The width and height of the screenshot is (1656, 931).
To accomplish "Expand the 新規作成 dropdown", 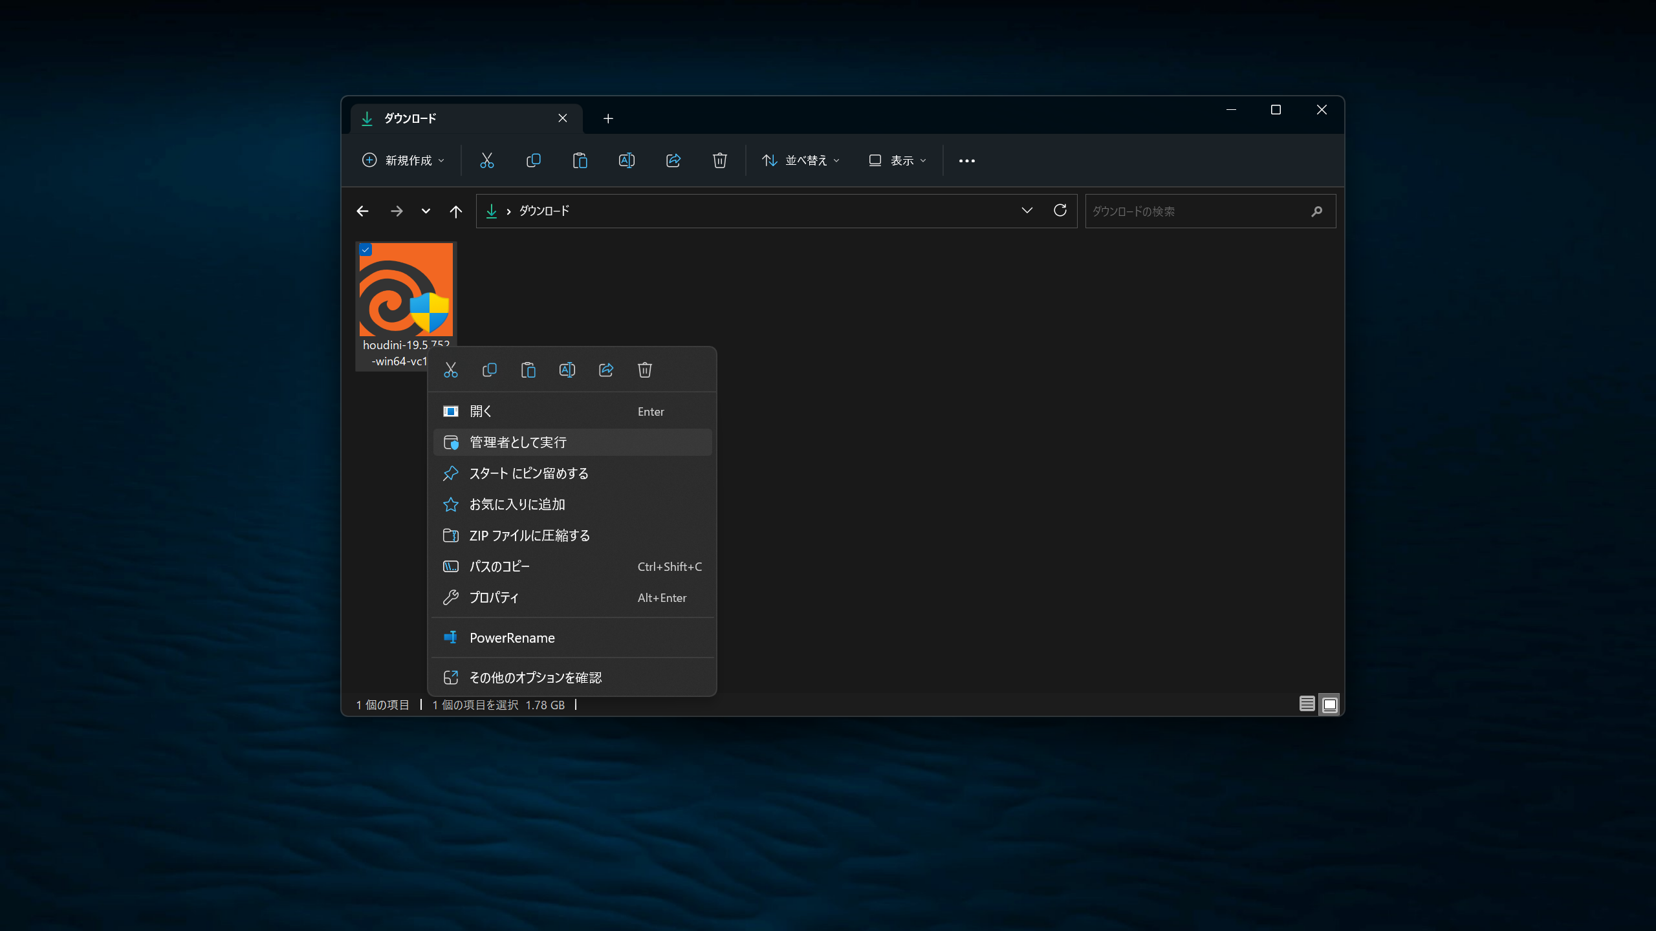I will pos(404,160).
